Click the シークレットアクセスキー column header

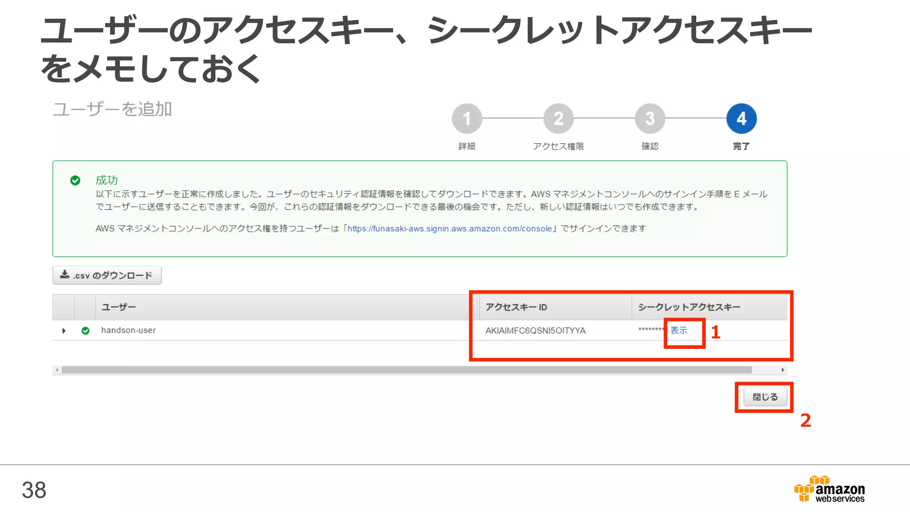pos(710,307)
